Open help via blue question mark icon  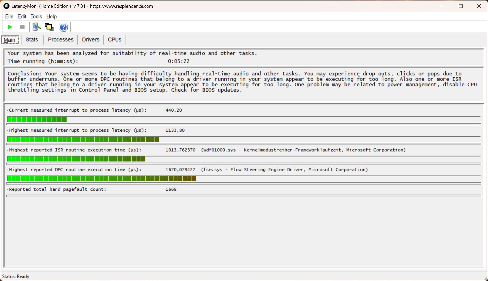click(x=63, y=27)
